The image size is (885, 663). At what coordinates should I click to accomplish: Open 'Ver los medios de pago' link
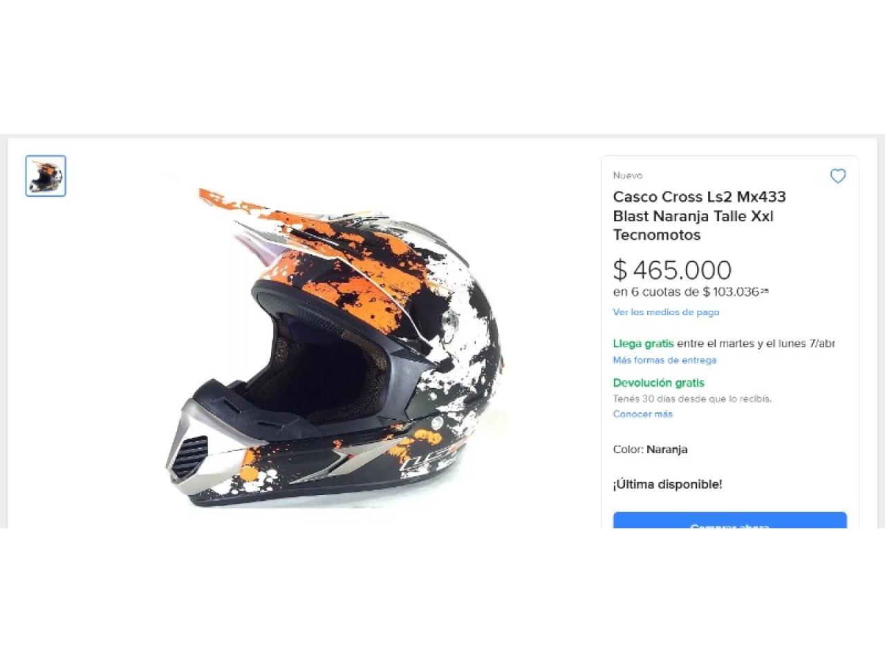click(666, 312)
